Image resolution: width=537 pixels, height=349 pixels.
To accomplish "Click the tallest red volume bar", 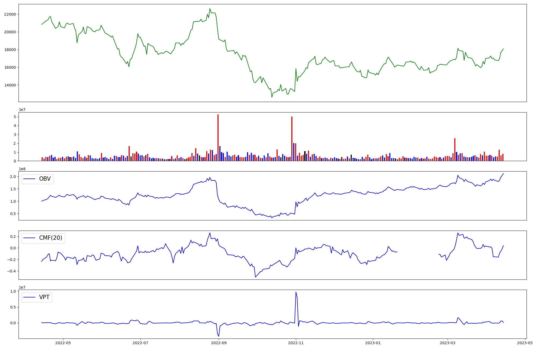I will tap(218, 137).
